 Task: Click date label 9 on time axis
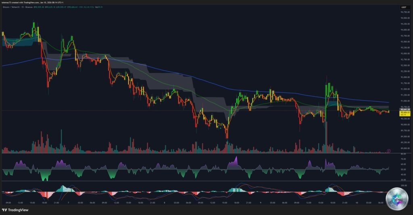point(261,203)
